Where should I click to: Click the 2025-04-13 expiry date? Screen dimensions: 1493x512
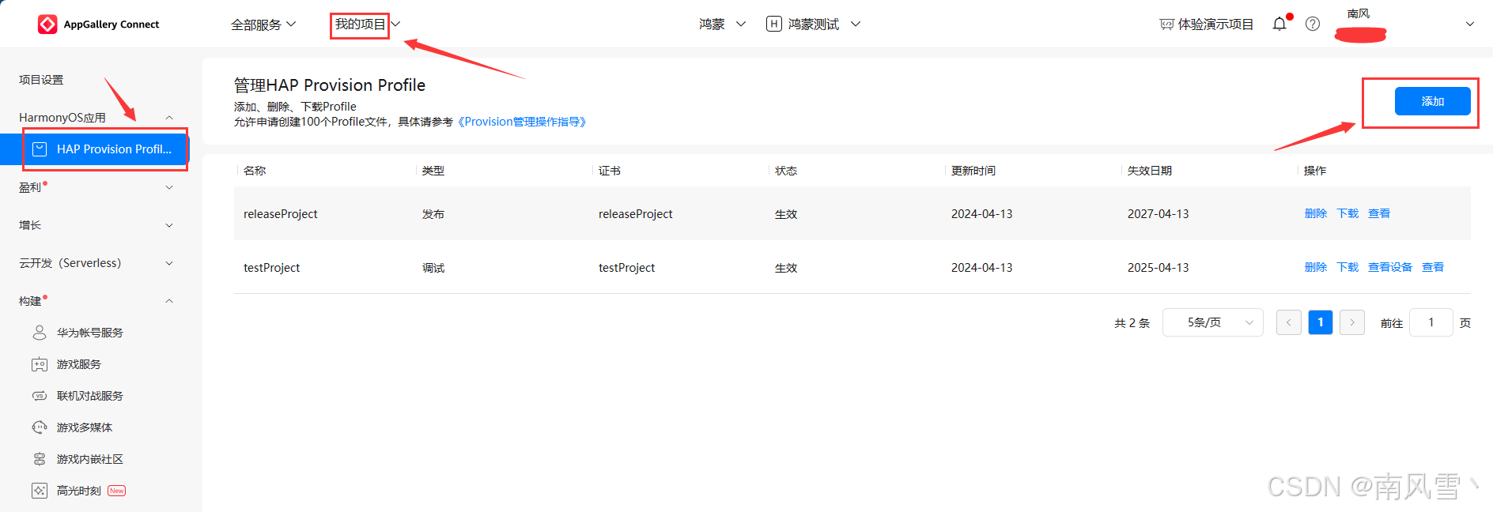[1158, 268]
